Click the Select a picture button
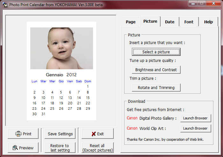Viewport: 223px width, 157px height. (x=156, y=52)
